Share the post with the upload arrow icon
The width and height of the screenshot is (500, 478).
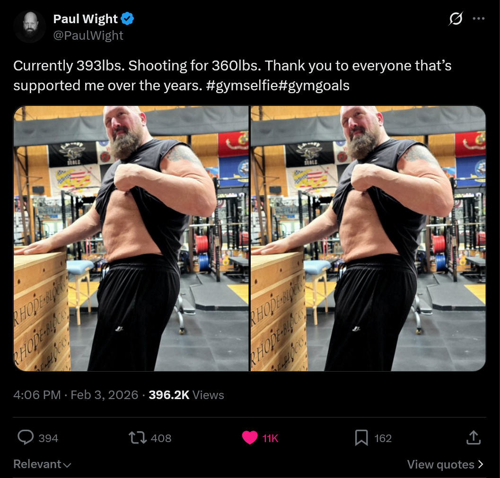[474, 437]
